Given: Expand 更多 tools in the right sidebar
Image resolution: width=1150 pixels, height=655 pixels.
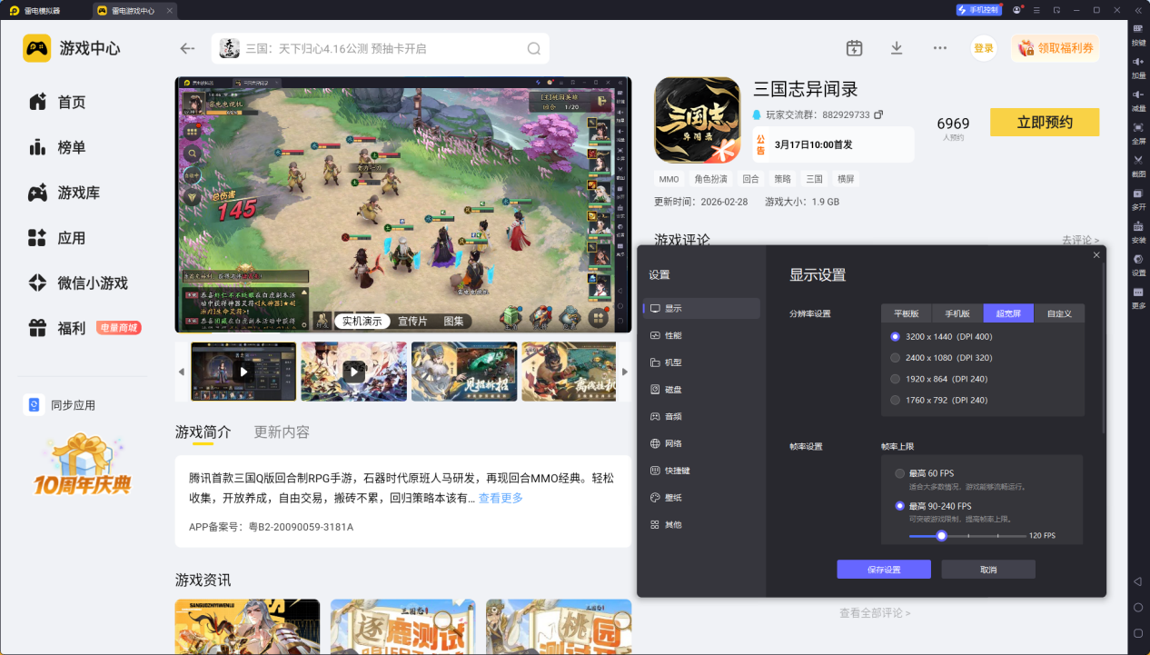Looking at the screenshot, I should pos(1138,297).
